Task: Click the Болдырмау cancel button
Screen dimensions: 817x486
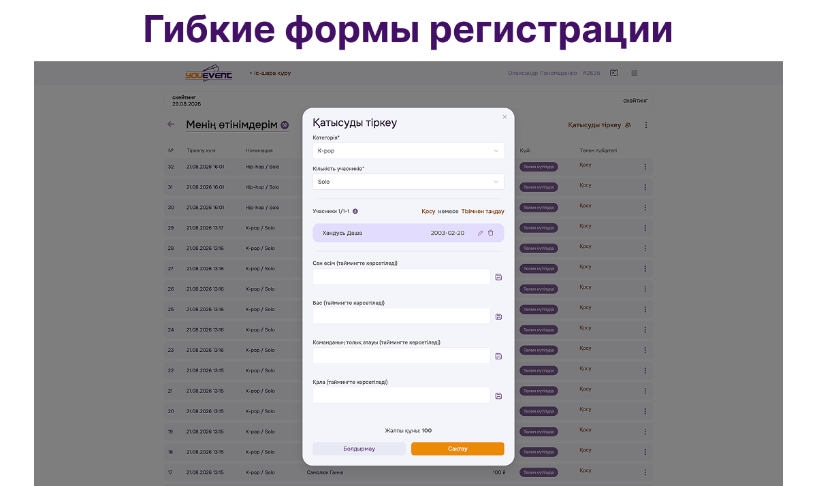Action: point(359,449)
